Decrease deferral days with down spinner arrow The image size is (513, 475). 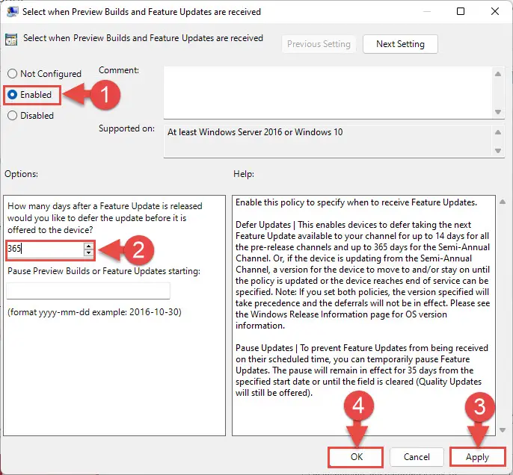(88, 252)
